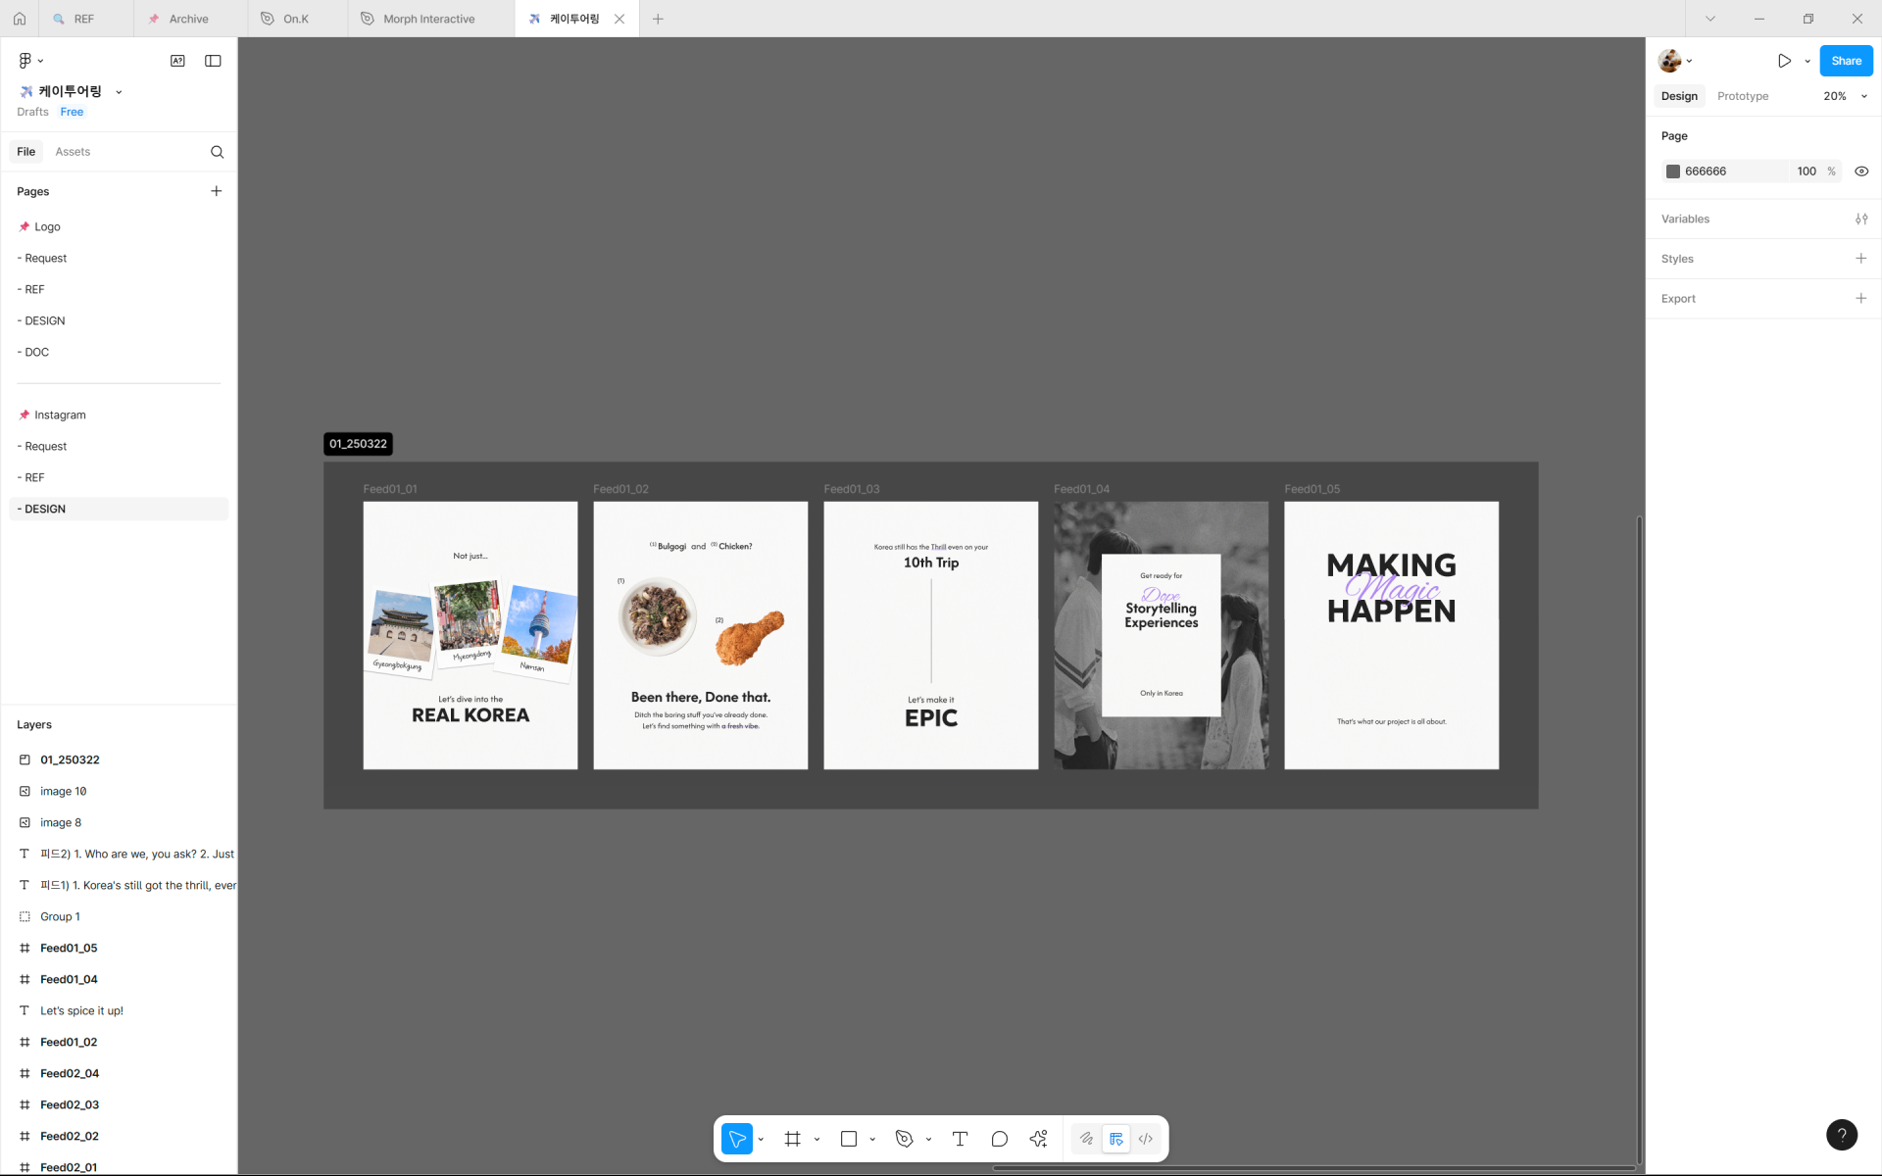Toggle page background color visibility eye
This screenshot has width=1882, height=1176.
click(1861, 171)
